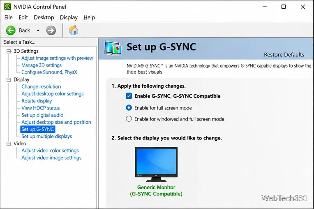Click the grey Forward arrow icon
This screenshot has height=209, width=314.
[x=51, y=30]
